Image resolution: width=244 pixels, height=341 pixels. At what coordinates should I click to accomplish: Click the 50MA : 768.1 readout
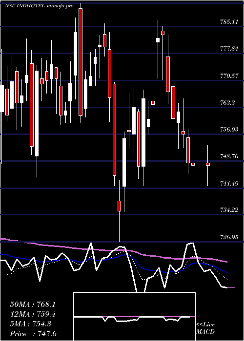point(33,304)
